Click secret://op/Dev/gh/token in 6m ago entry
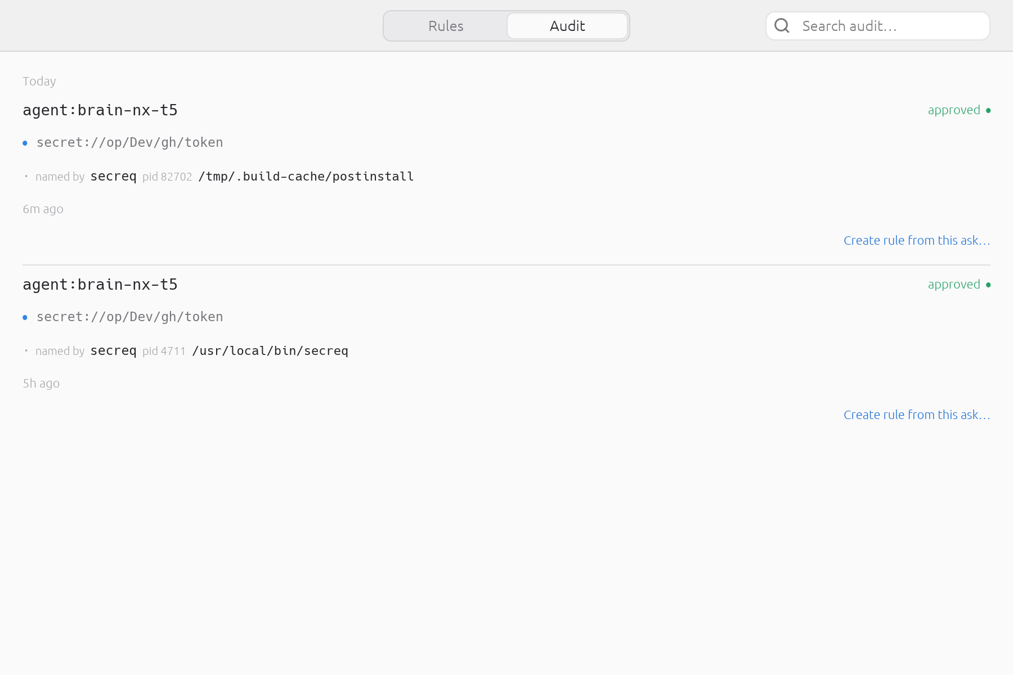Viewport: 1013px width, 675px height. point(130,143)
